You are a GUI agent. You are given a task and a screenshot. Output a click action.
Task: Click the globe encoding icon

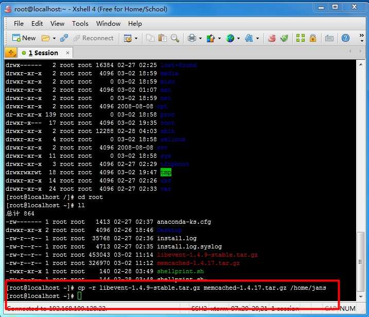(230, 38)
